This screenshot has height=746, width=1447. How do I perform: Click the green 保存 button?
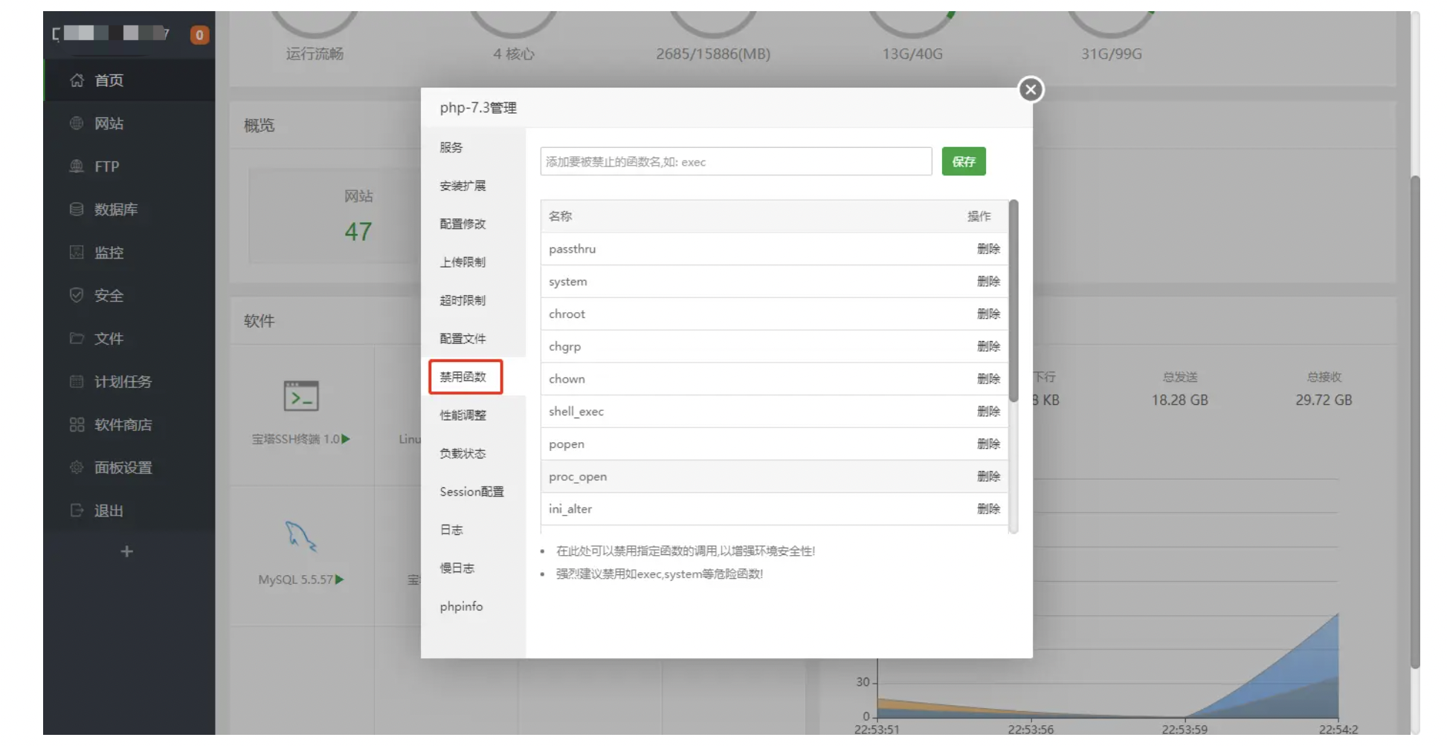[x=964, y=161]
